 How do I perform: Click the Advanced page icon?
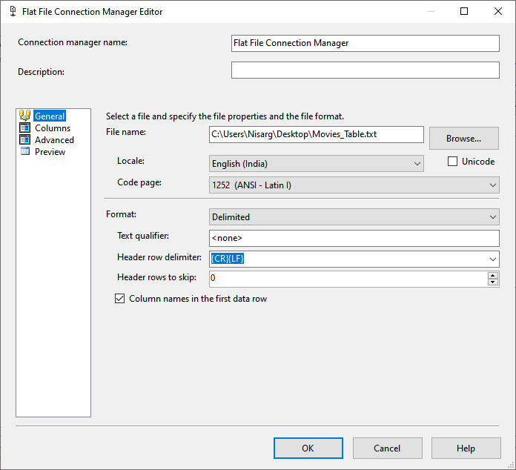click(24, 139)
